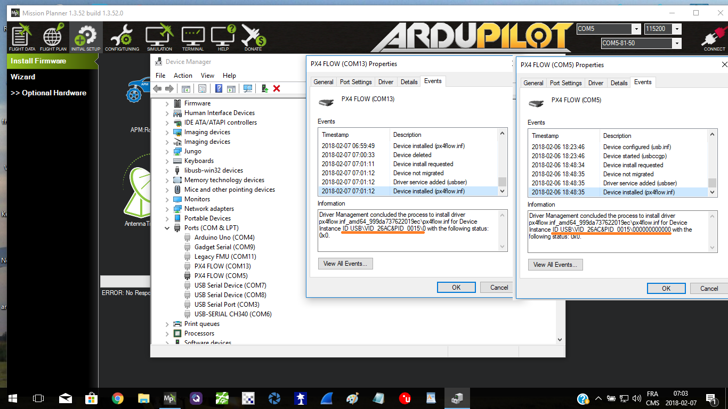This screenshot has width=728, height=409.
Task: Open the baud rate 115200 dropdown
Action: click(x=676, y=29)
